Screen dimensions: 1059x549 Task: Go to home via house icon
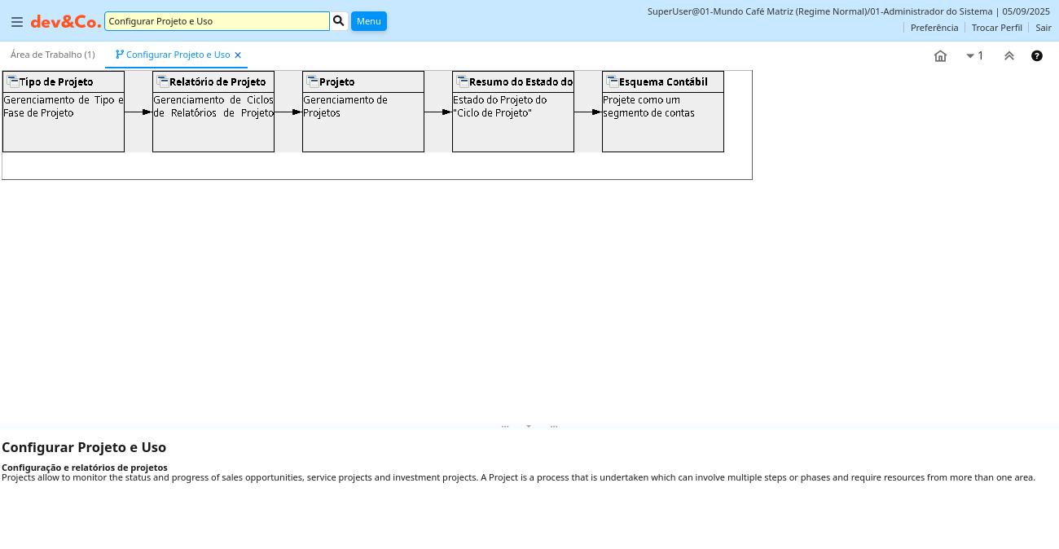(940, 56)
